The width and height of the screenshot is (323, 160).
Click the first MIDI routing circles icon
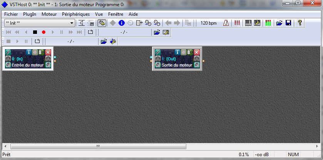click(148, 23)
